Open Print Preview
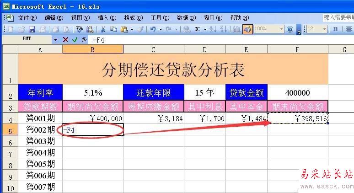Screen dimensions: 354x193 pos(67,29)
